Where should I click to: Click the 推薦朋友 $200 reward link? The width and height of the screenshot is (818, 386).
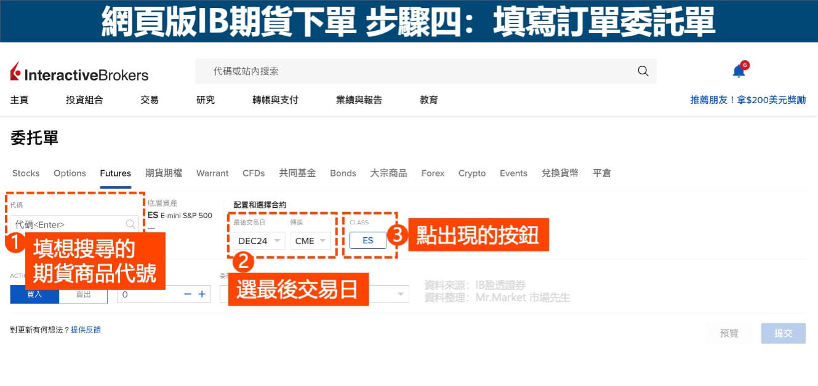[748, 100]
